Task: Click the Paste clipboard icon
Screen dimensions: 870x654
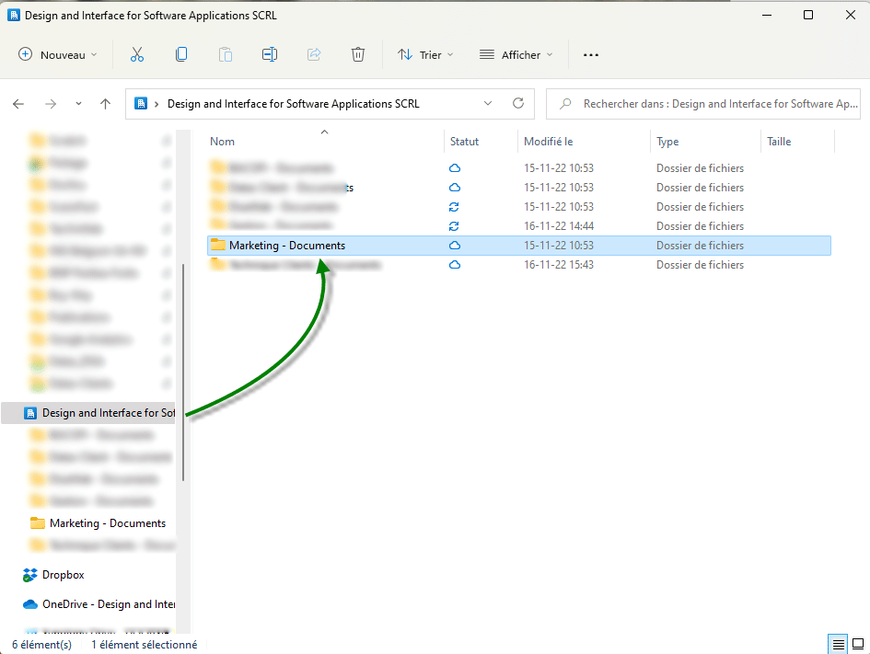Action: coord(226,54)
